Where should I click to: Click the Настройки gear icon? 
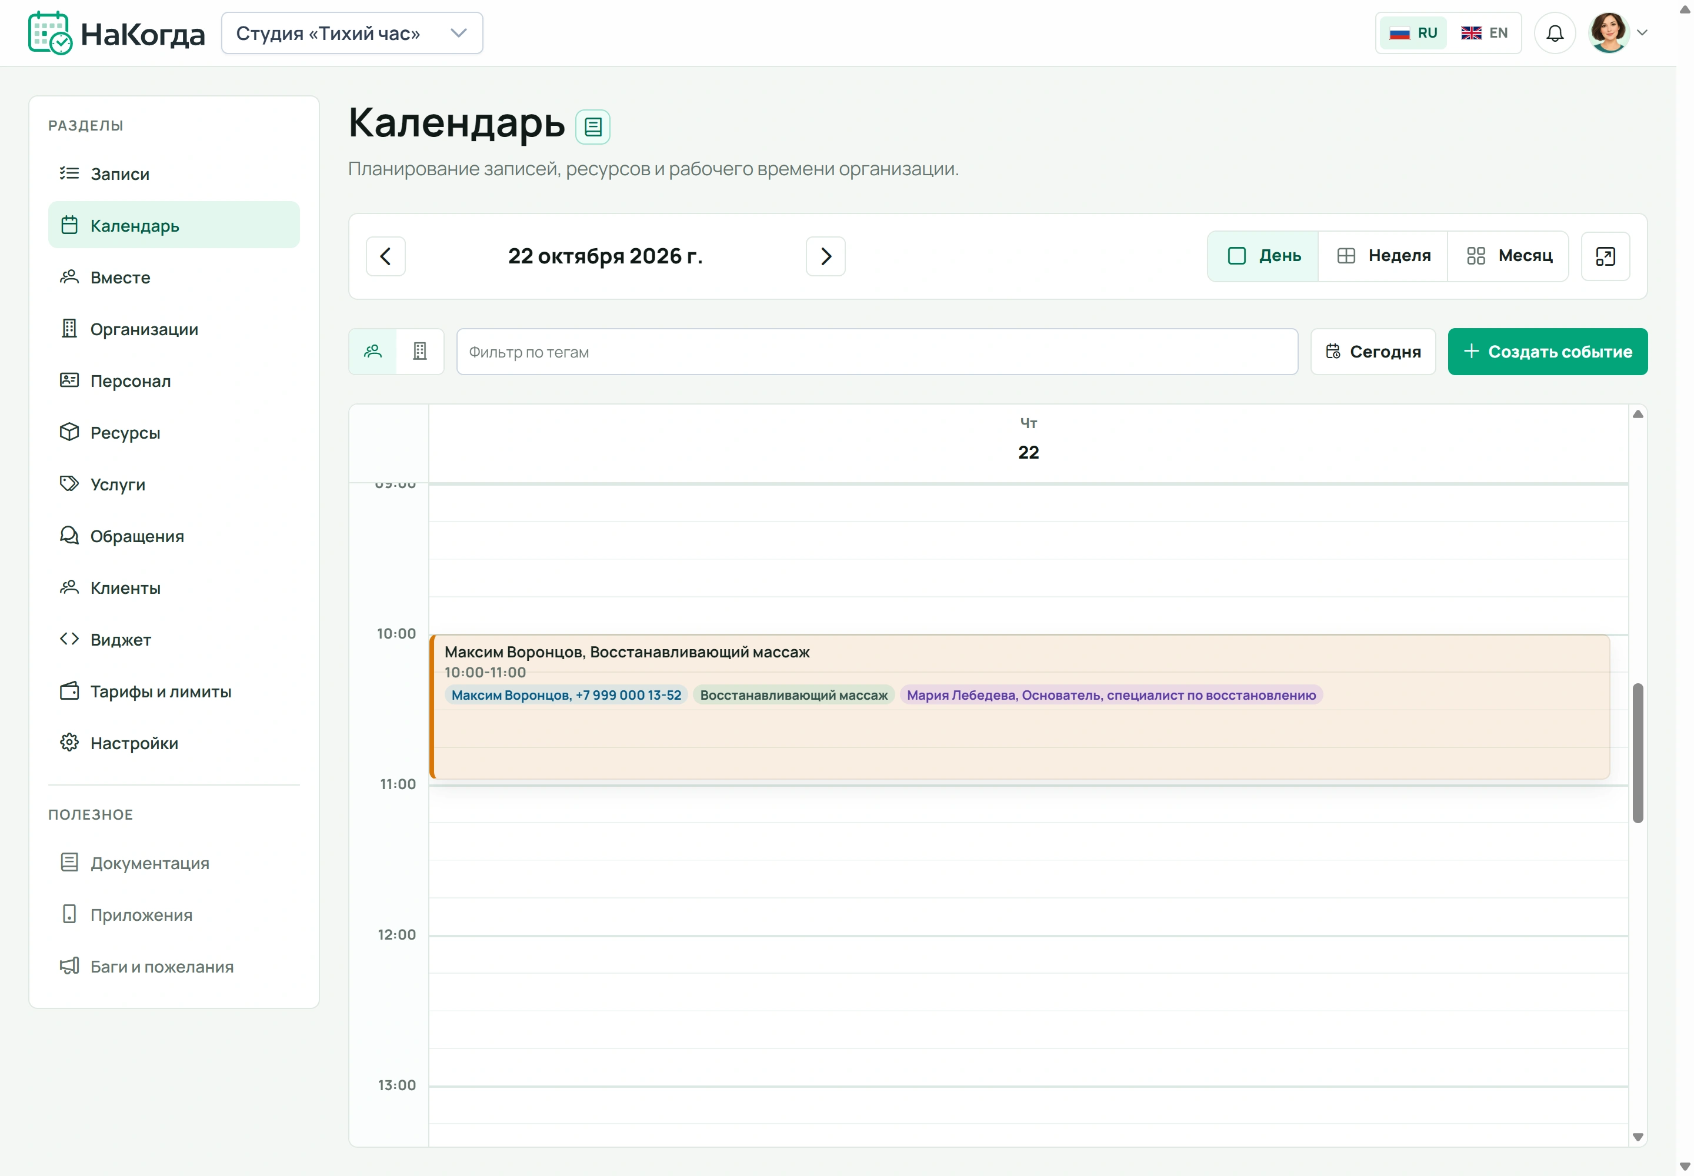click(x=69, y=742)
